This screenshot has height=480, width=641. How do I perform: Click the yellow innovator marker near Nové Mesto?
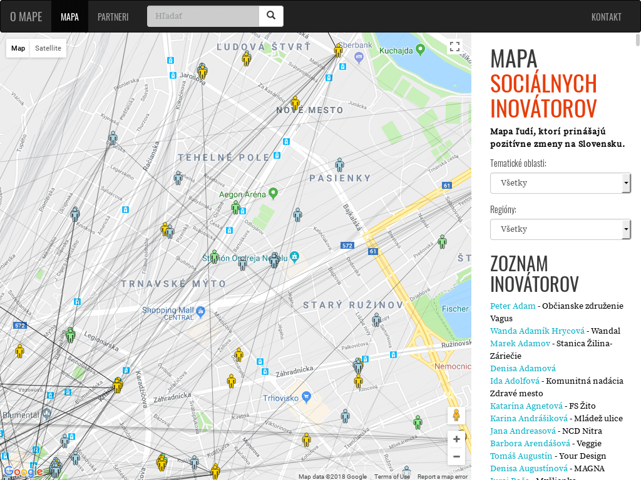tap(295, 103)
